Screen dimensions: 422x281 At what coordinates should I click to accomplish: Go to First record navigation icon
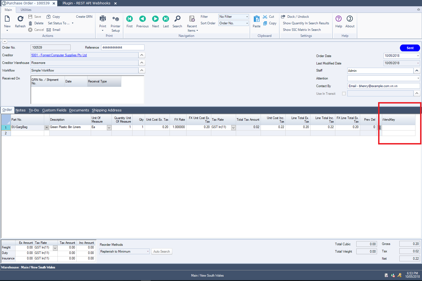click(129, 19)
